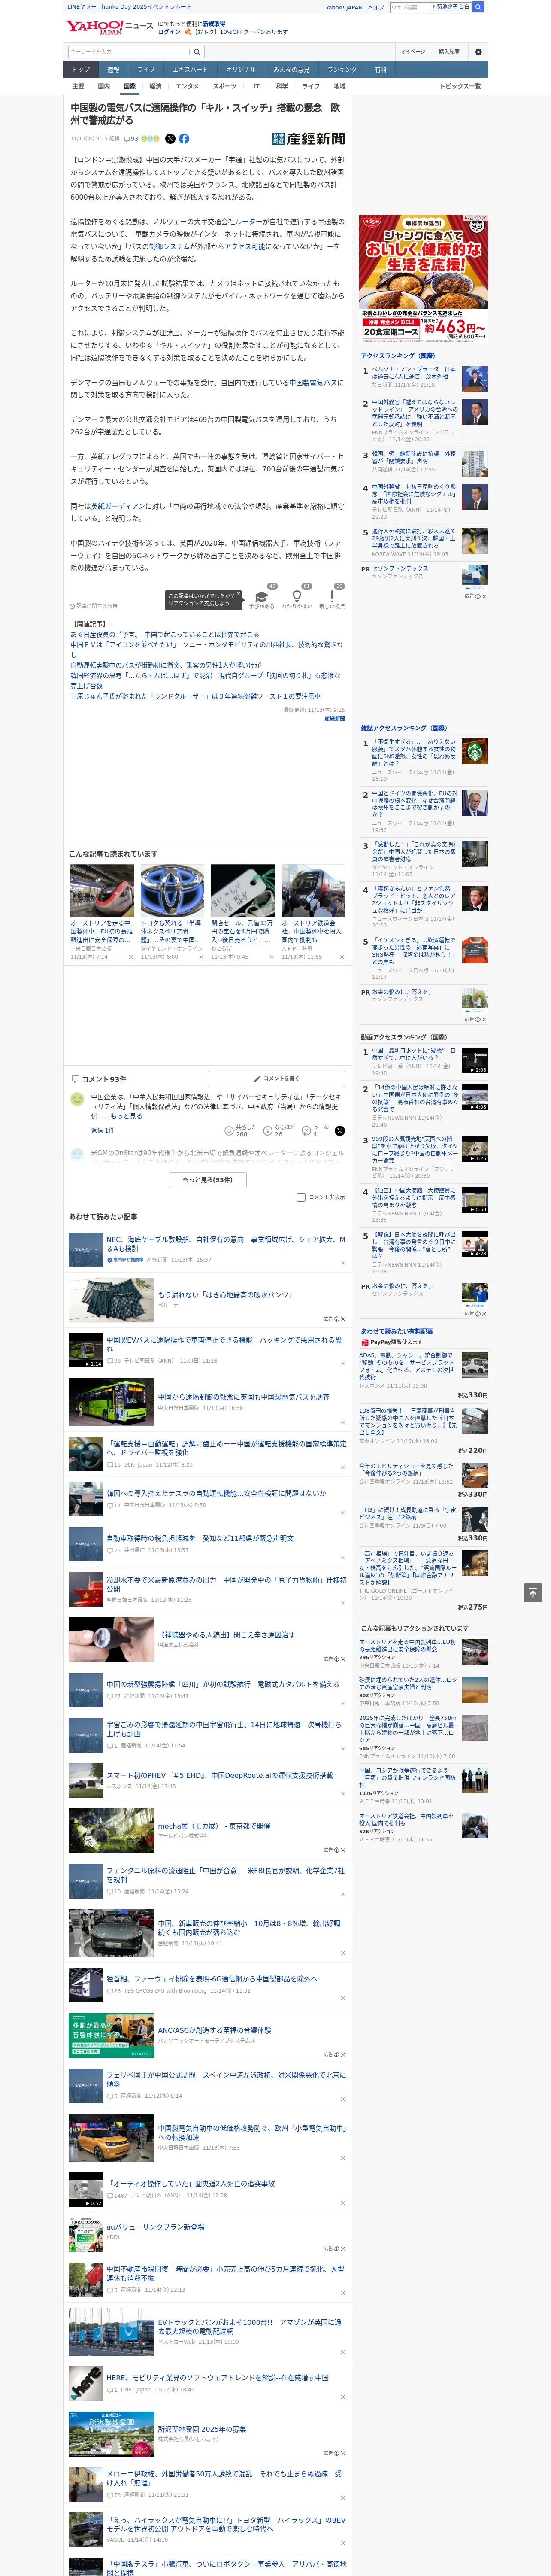The height and width of the screenshot is (2576, 551).
Task: Click the ログイン link
Action: [x=169, y=32]
